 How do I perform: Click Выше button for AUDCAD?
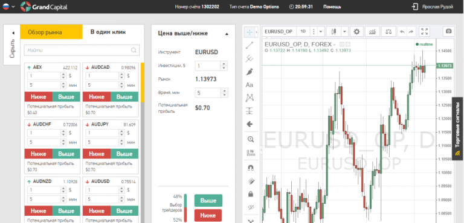coord(124,96)
